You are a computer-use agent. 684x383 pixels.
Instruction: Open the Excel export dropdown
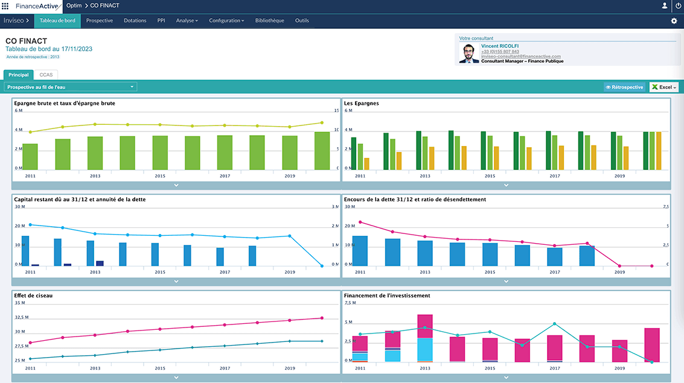[x=663, y=87]
